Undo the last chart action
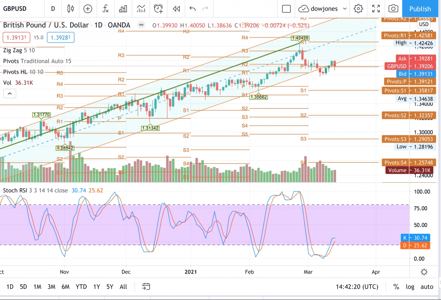Screen dimensions: 441x300 click(192, 9)
